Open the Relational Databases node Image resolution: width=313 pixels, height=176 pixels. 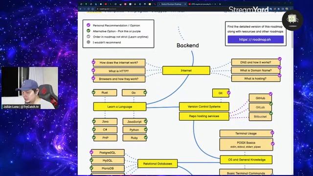coord(157,164)
